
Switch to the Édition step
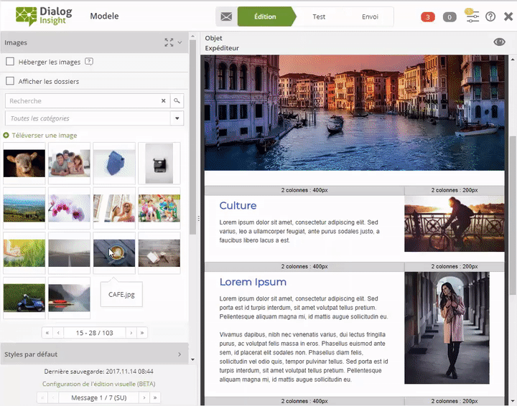pyautogui.click(x=266, y=16)
